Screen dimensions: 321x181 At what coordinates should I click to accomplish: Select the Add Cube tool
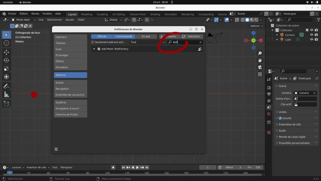(6, 104)
